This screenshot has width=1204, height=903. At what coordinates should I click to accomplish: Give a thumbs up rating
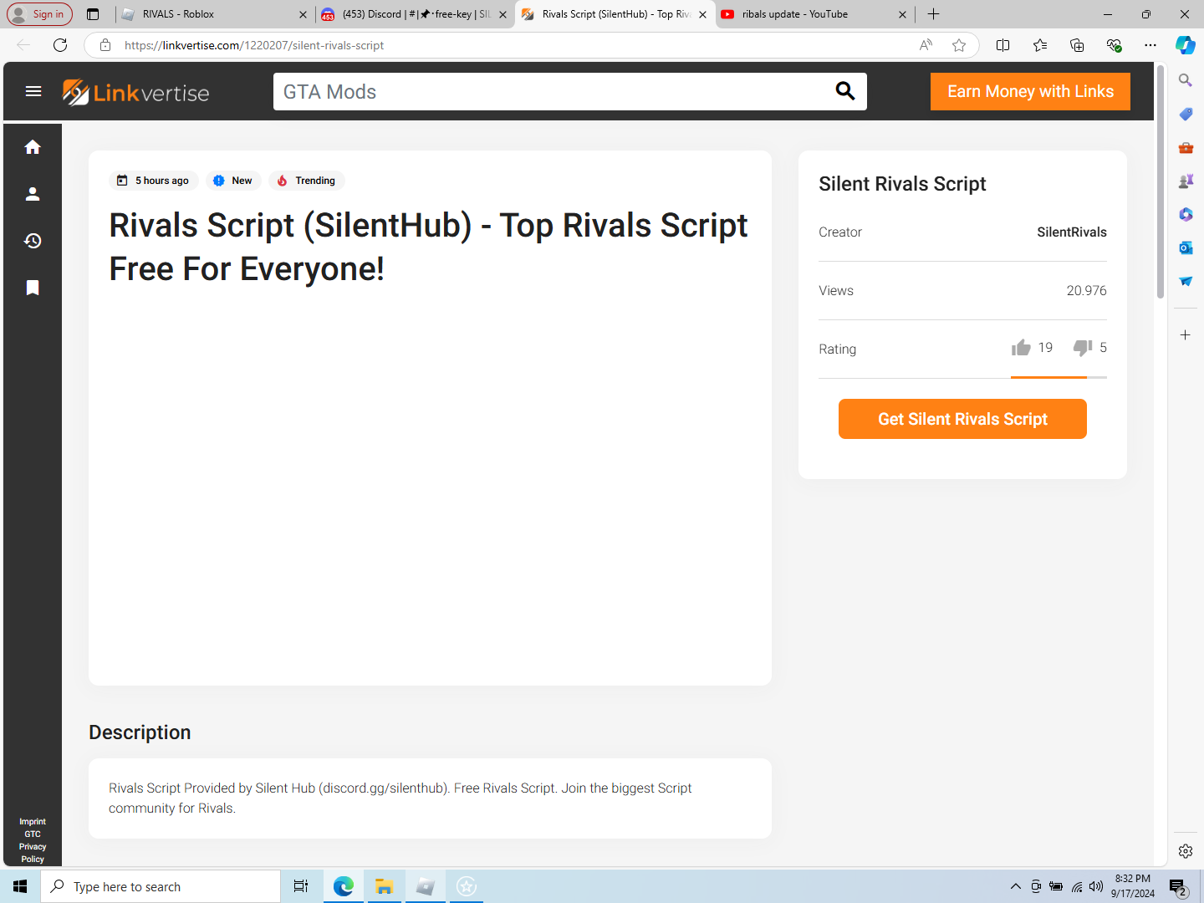(1021, 348)
